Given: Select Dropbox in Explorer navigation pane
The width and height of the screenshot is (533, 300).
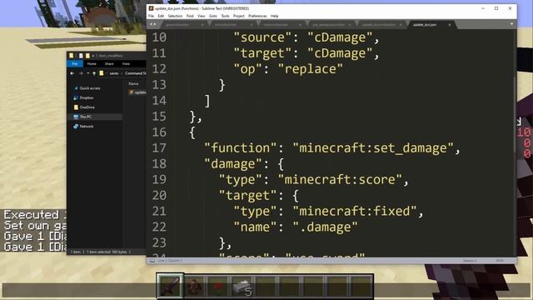Looking at the screenshot, I should pos(87,97).
